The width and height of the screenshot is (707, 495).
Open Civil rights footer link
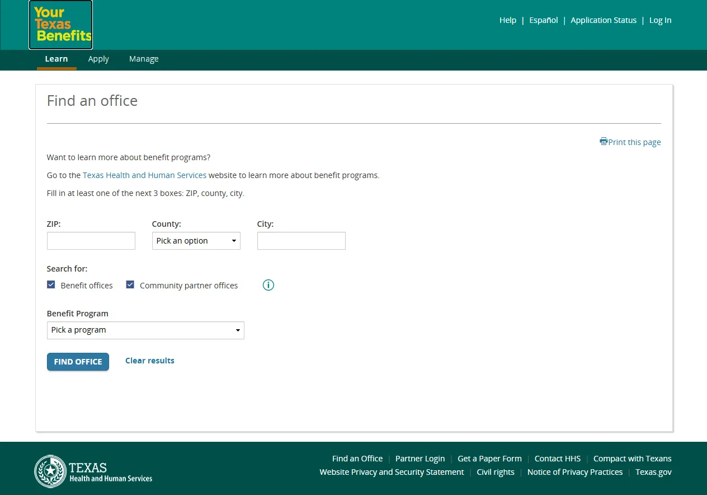click(x=496, y=472)
